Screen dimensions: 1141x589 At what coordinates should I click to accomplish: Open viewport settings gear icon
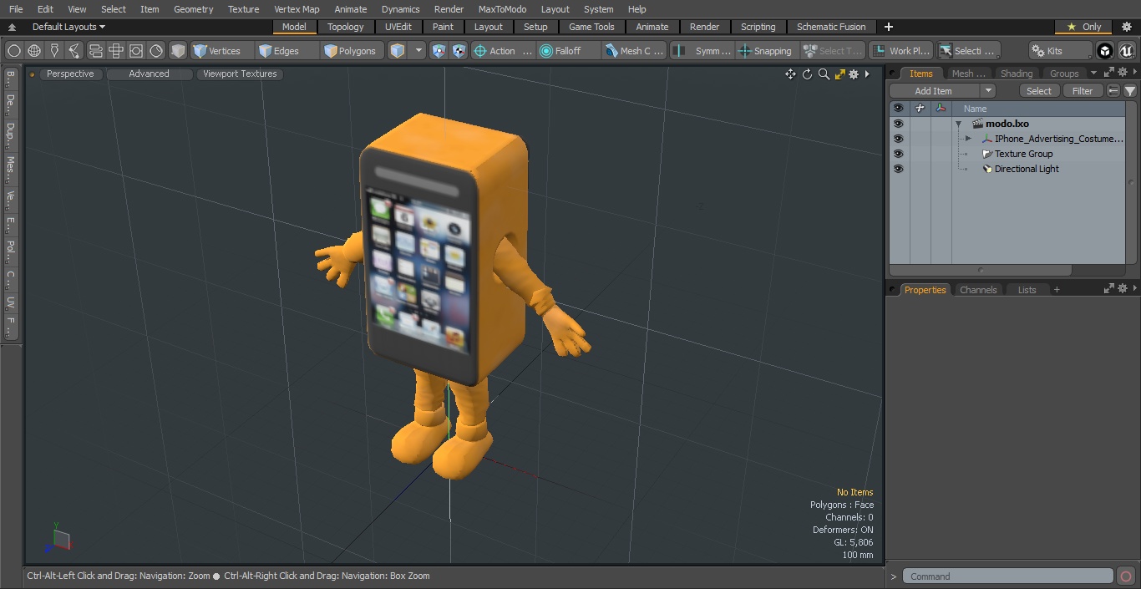tap(854, 74)
